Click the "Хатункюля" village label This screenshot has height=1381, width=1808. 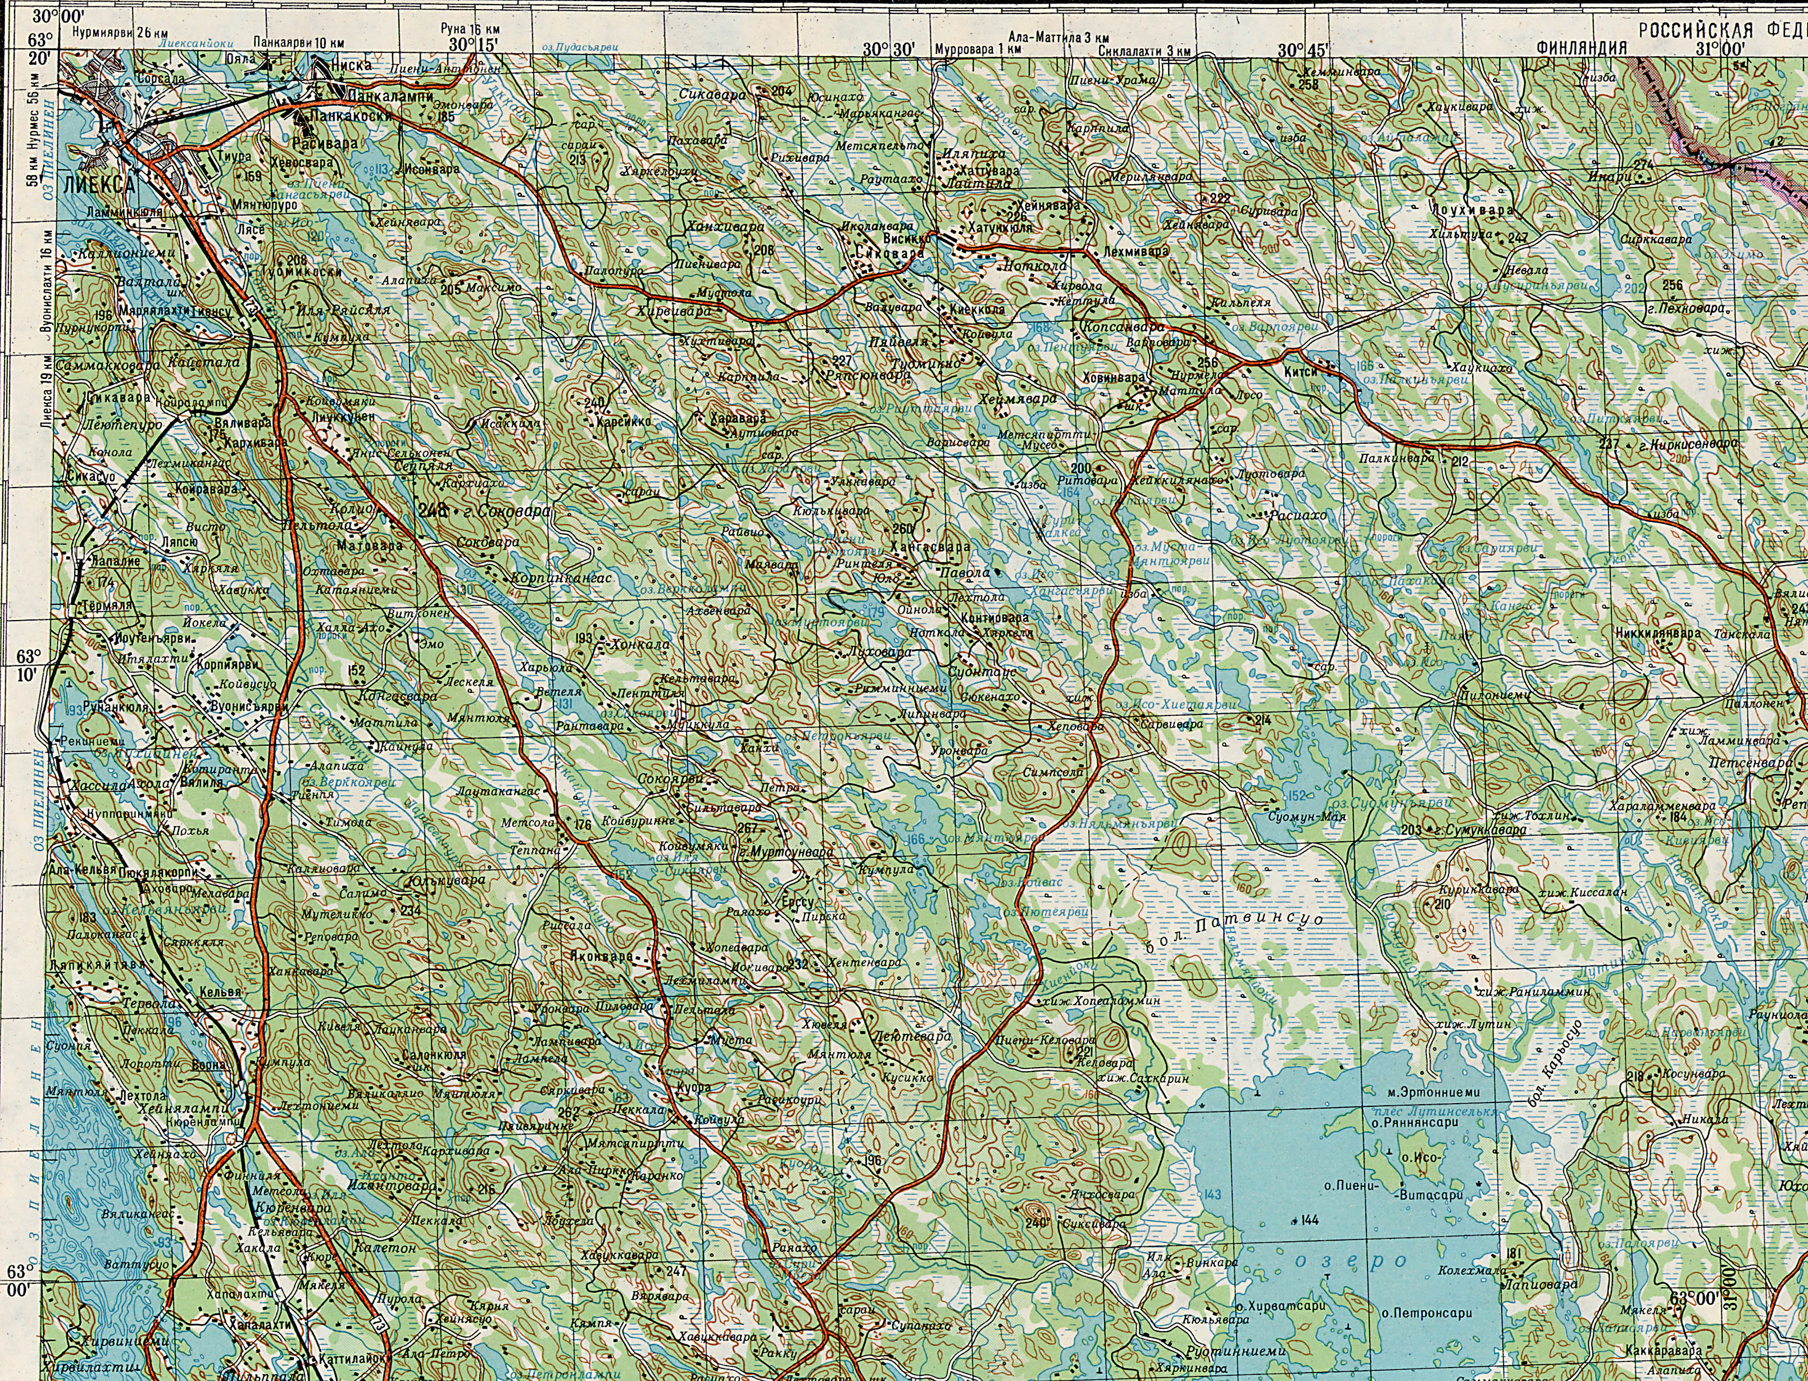(1000, 227)
